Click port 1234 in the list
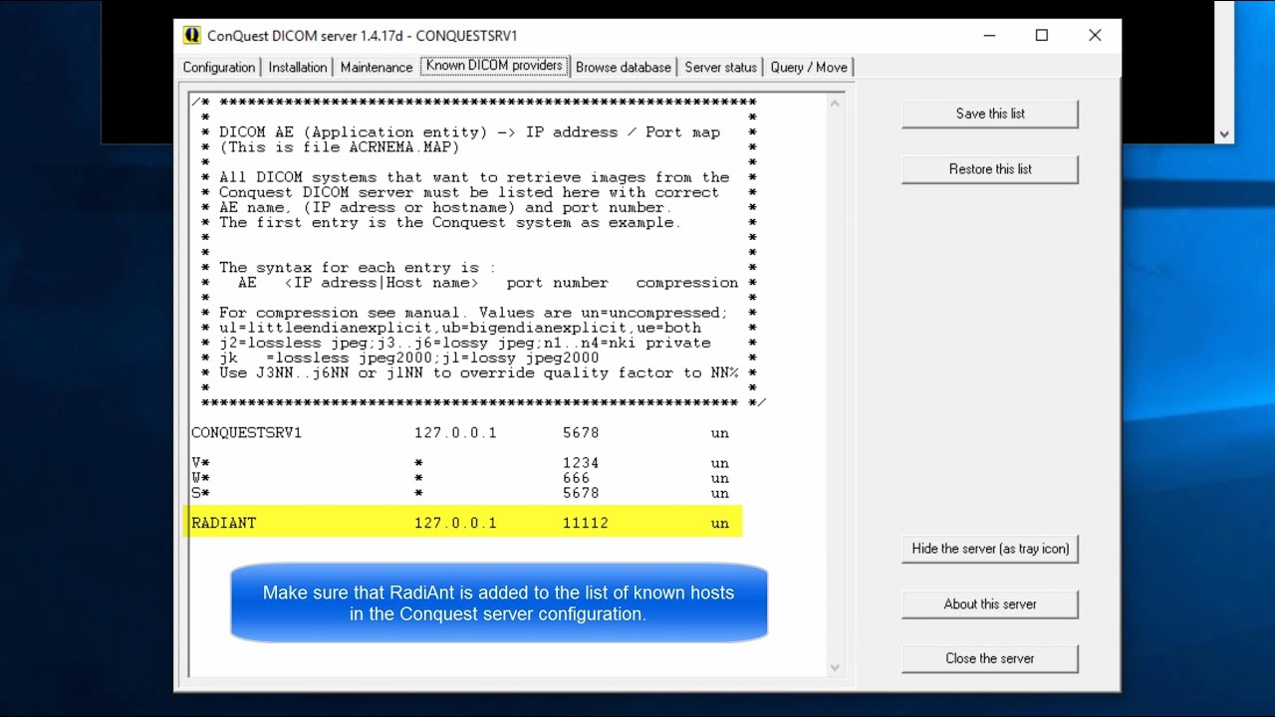Image resolution: width=1275 pixels, height=717 pixels. point(581,463)
